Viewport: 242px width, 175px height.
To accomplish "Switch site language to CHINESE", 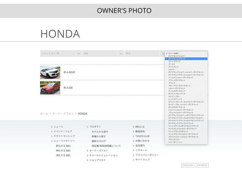I will pos(202,165).
